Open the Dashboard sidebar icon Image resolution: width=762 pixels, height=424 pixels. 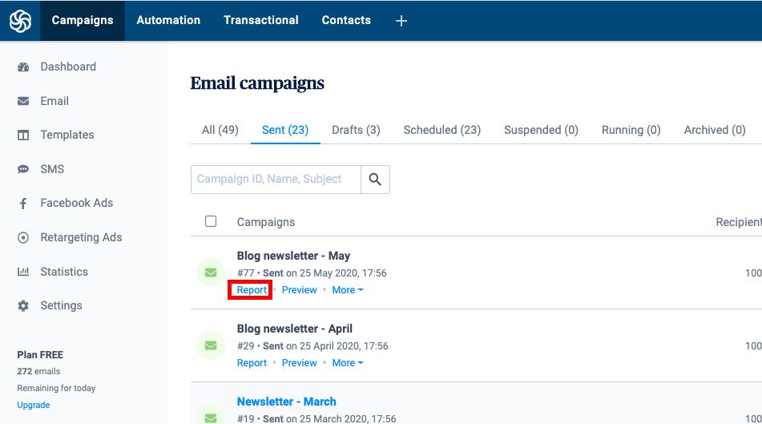tap(23, 67)
